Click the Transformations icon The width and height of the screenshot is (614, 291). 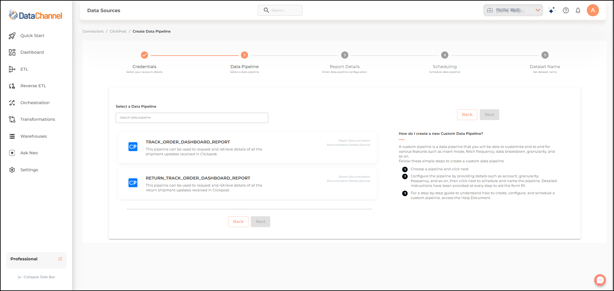[12, 119]
